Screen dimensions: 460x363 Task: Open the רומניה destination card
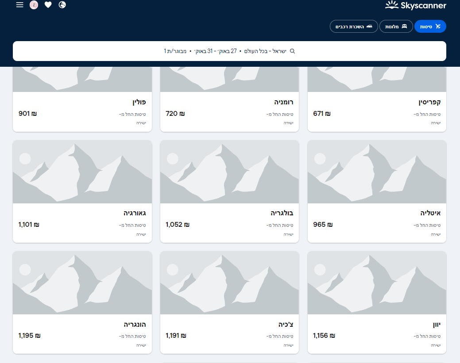point(229,99)
